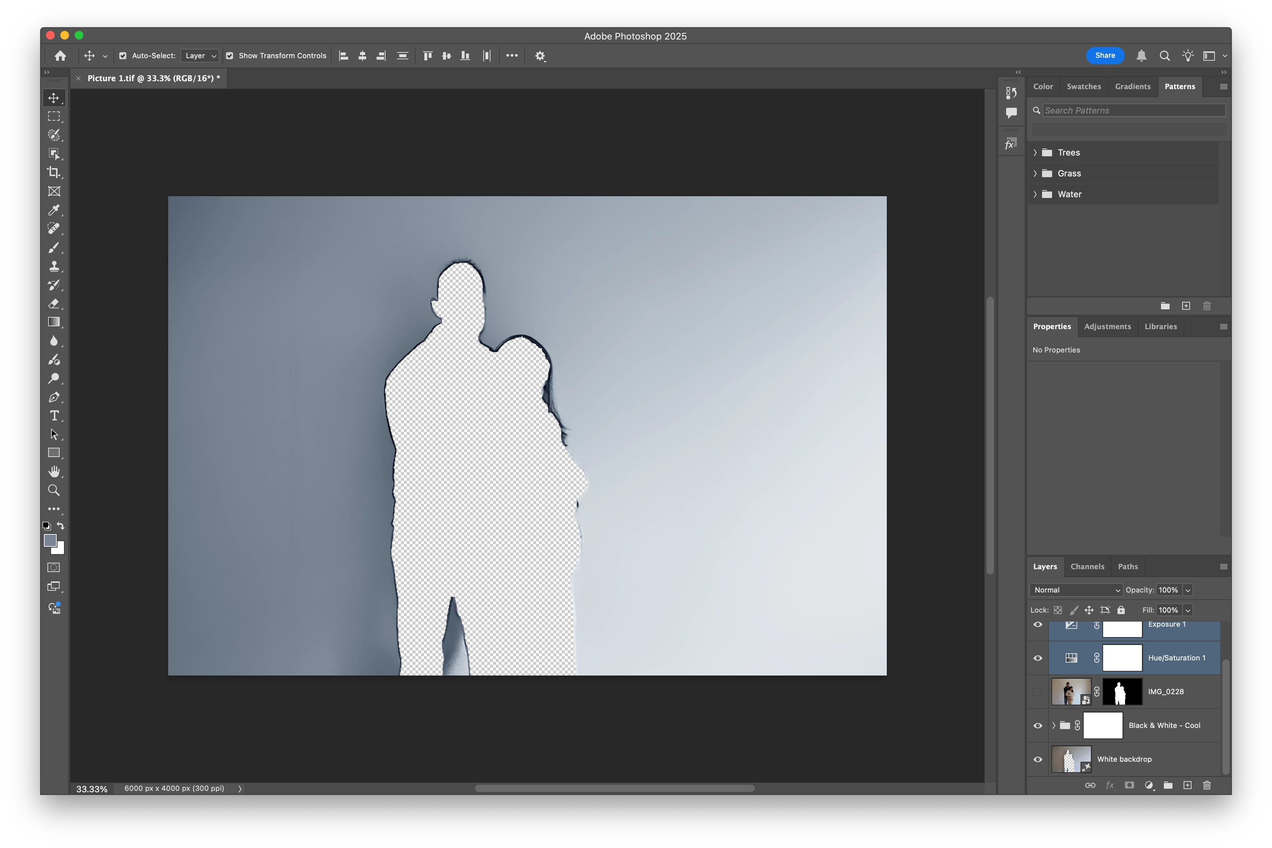1272x848 pixels.
Task: Select the Zoom tool
Action: (x=54, y=490)
